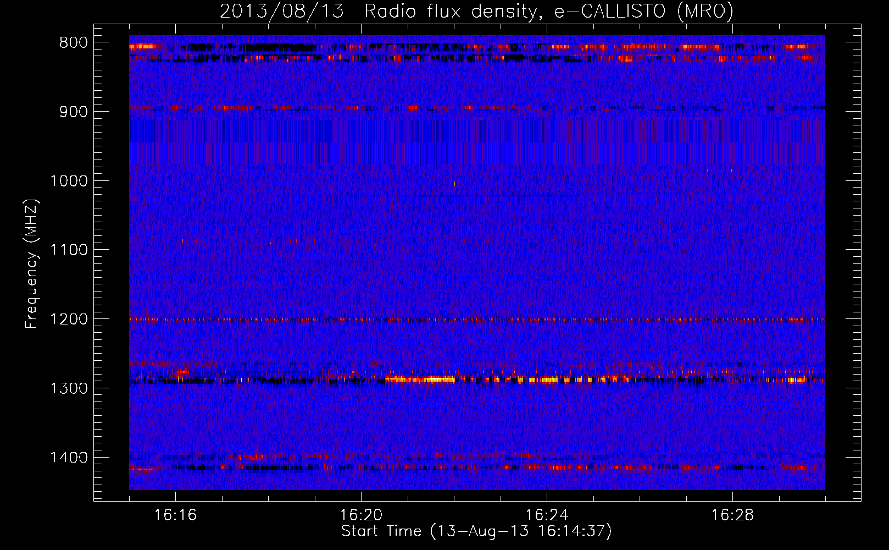Click the 1400 frequency tick label
Image resolution: width=889 pixels, height=550 pixels.
(x=69, y=458)
